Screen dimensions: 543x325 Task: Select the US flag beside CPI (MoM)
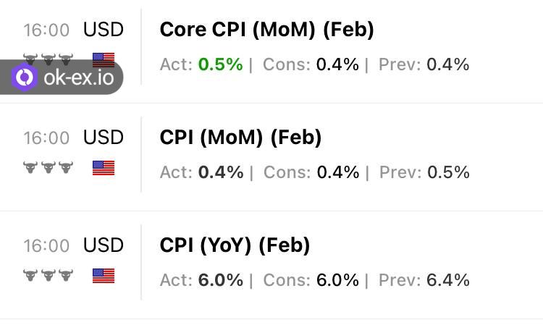tap(104, 168)
